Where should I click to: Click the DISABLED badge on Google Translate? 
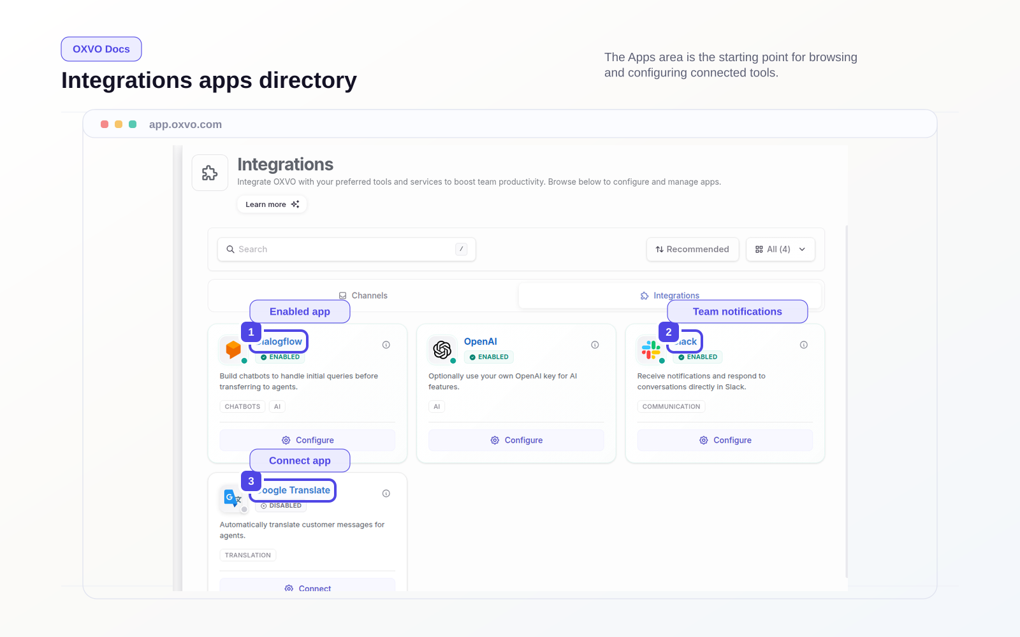coord(281,506)
